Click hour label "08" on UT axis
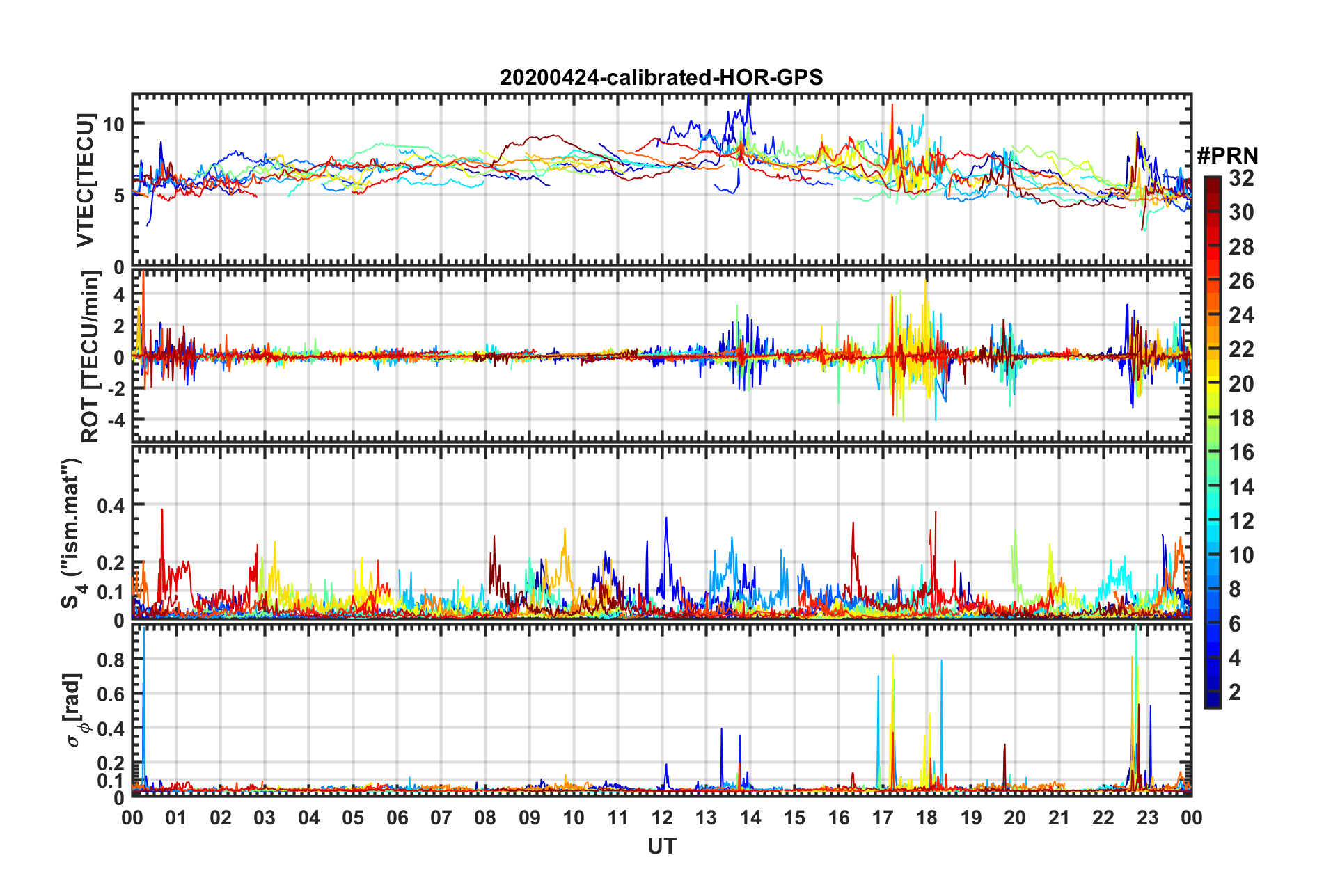Screen dimensions: 1324x885 pos(485,818)
